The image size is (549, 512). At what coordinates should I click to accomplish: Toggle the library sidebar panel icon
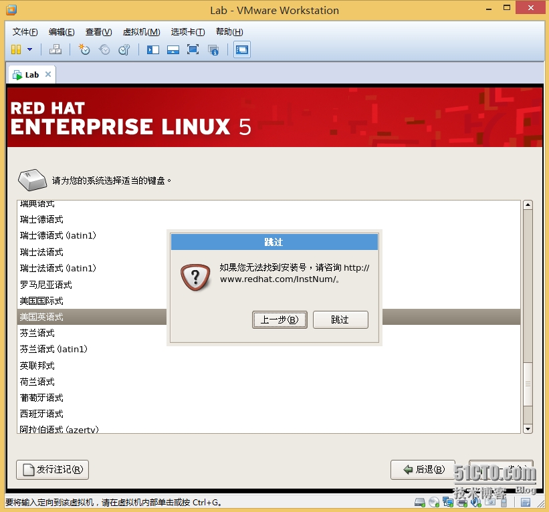click(153, 49)
